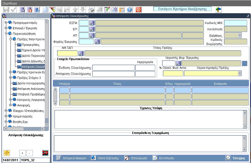Expand the Προγραμματισμός tree node

[x=6, y=23]
